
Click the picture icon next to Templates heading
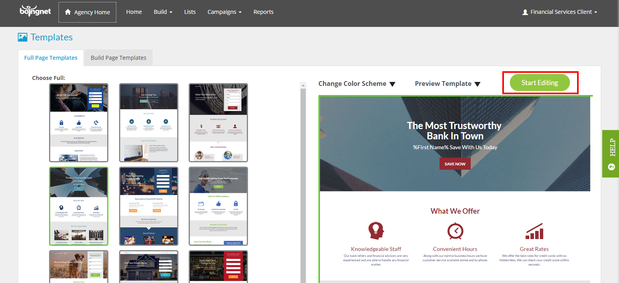tap(23, 37)
